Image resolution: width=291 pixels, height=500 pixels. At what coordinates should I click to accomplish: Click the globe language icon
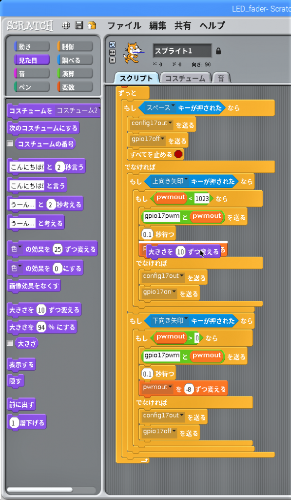pos(66,26)
